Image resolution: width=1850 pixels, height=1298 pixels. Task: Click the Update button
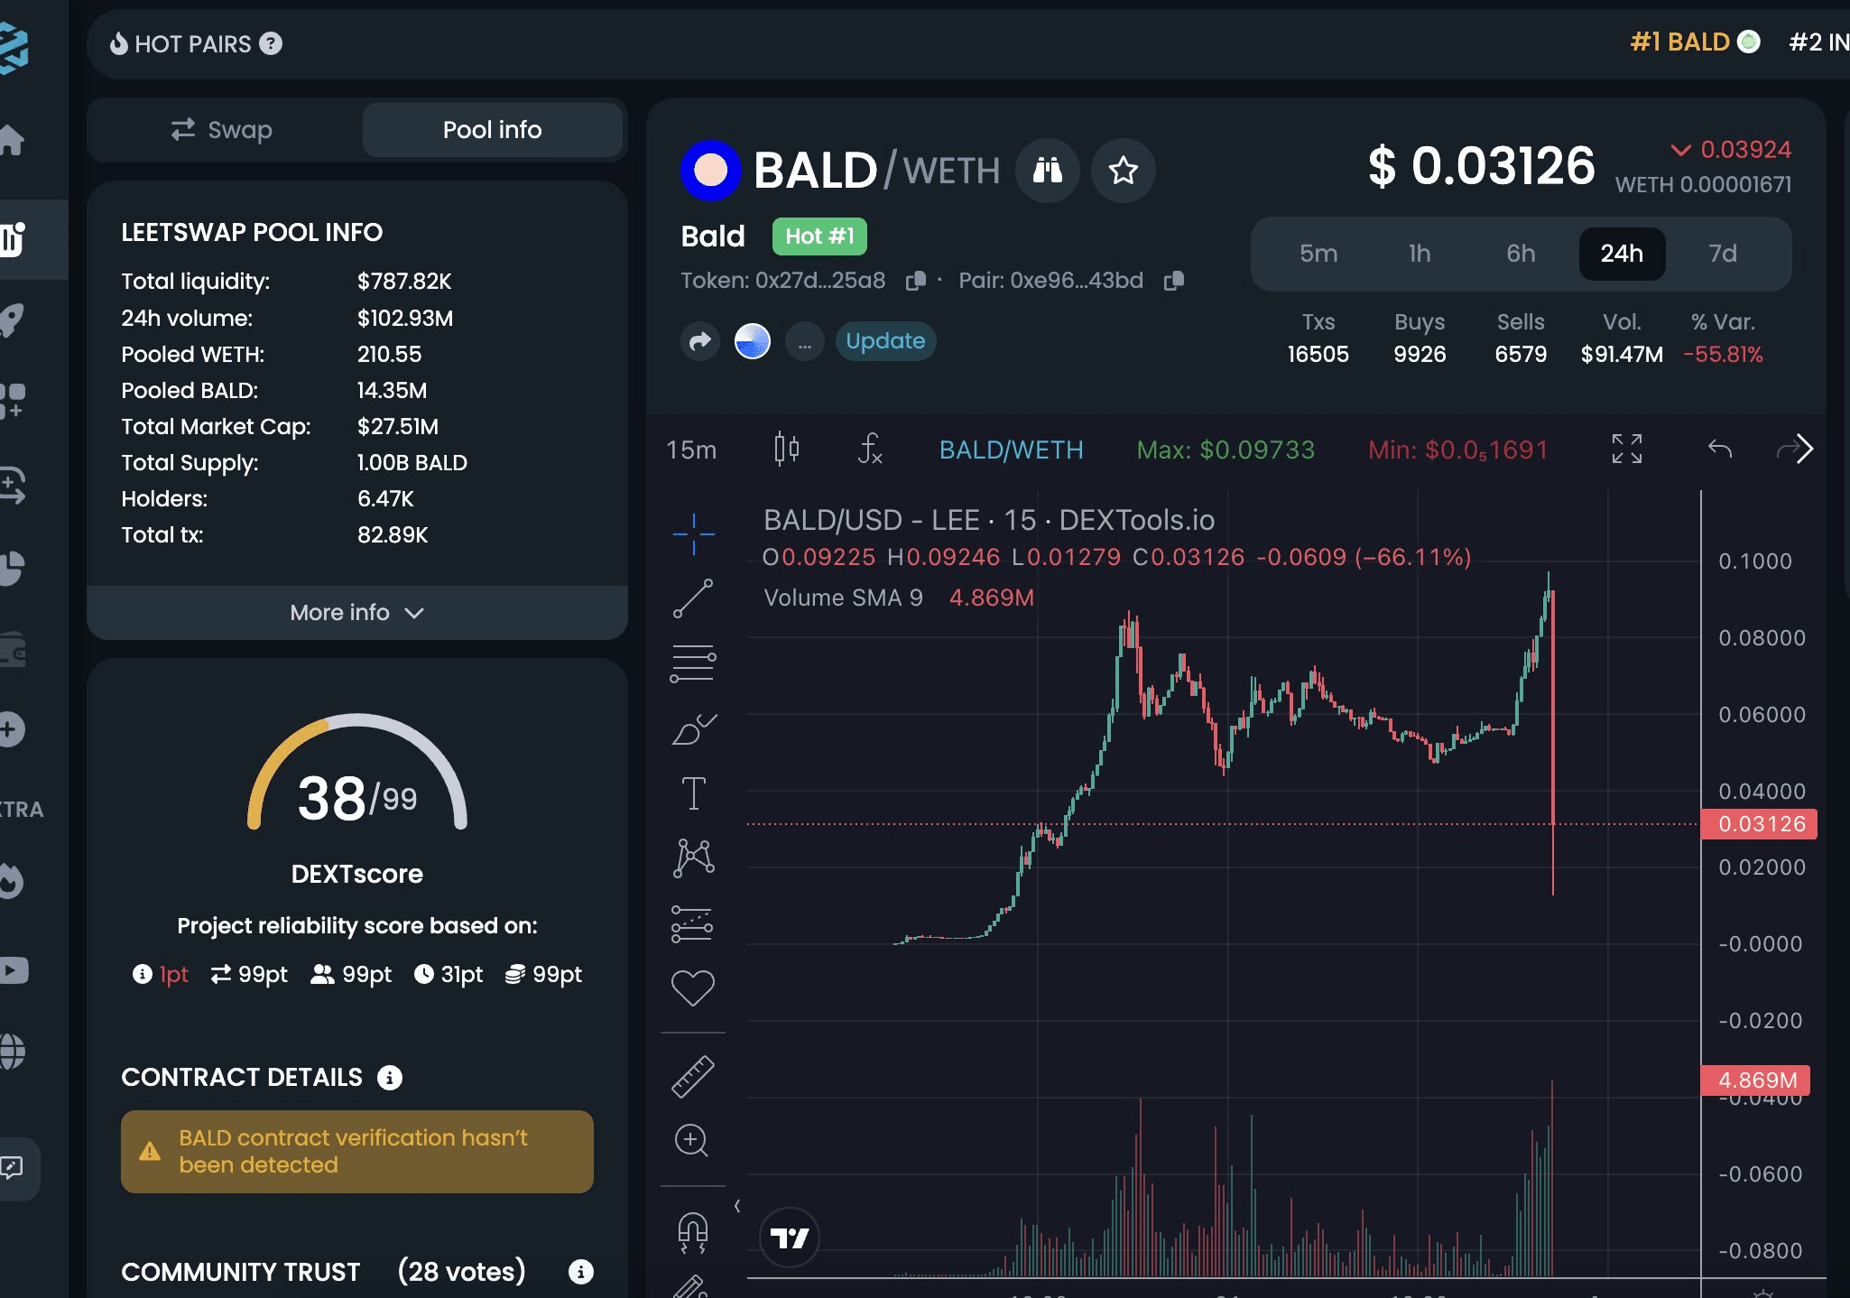coord(885,341)
